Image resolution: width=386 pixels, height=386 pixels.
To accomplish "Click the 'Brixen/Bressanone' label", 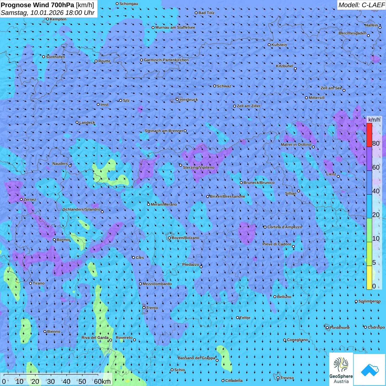I will pyautogui.click(x=227, y=196).
